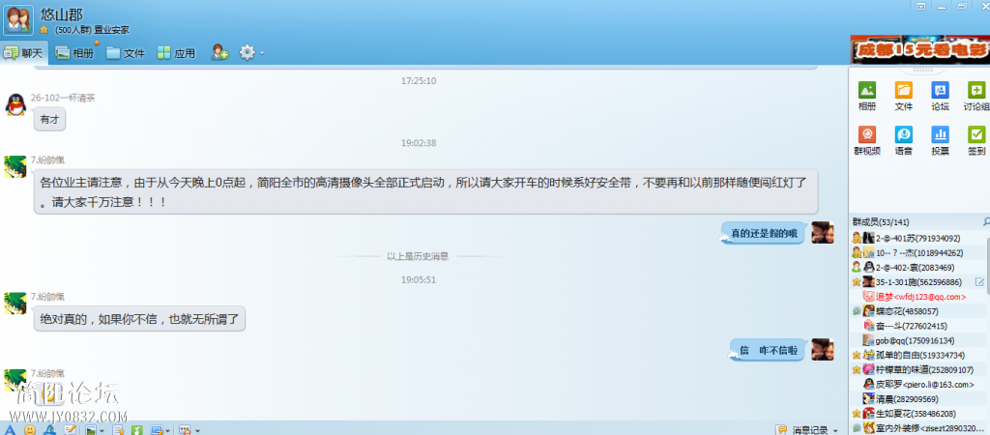990x435 pixels.
Task: Click the invite member icon in tab bar
Action: pyautogui.click(x=219, y=53)
